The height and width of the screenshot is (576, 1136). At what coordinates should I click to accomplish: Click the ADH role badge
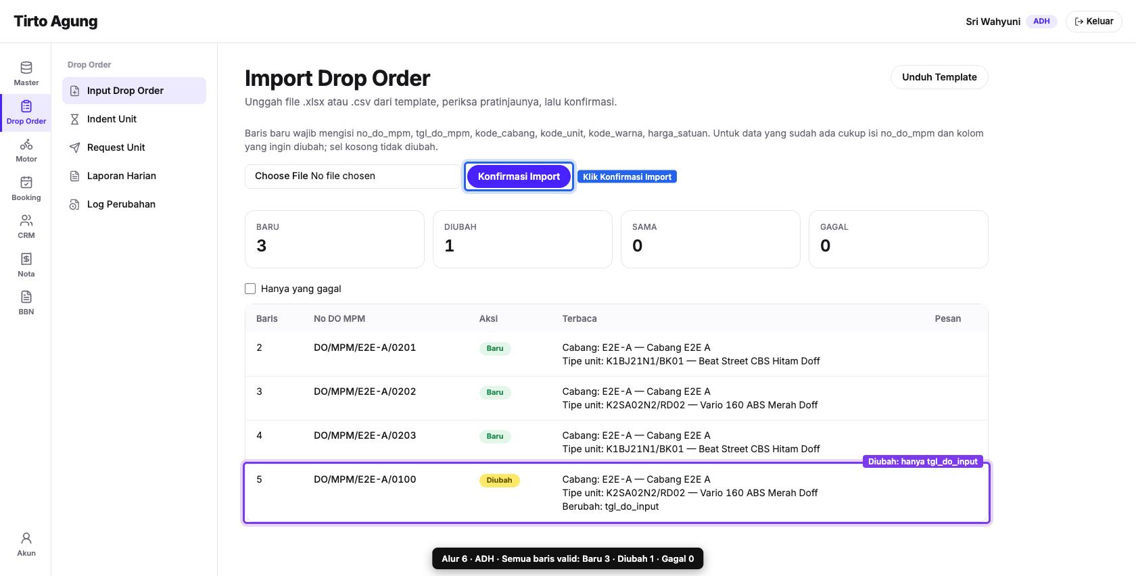point(1041,22)
